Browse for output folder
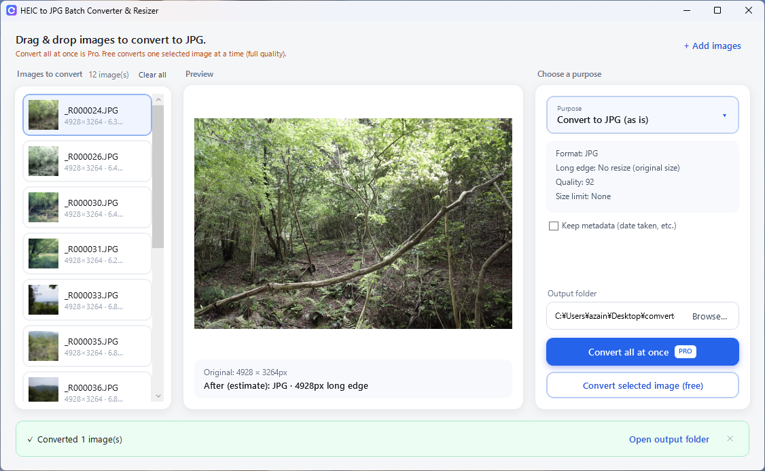This screenshot has height=471, width=765. 709,316
